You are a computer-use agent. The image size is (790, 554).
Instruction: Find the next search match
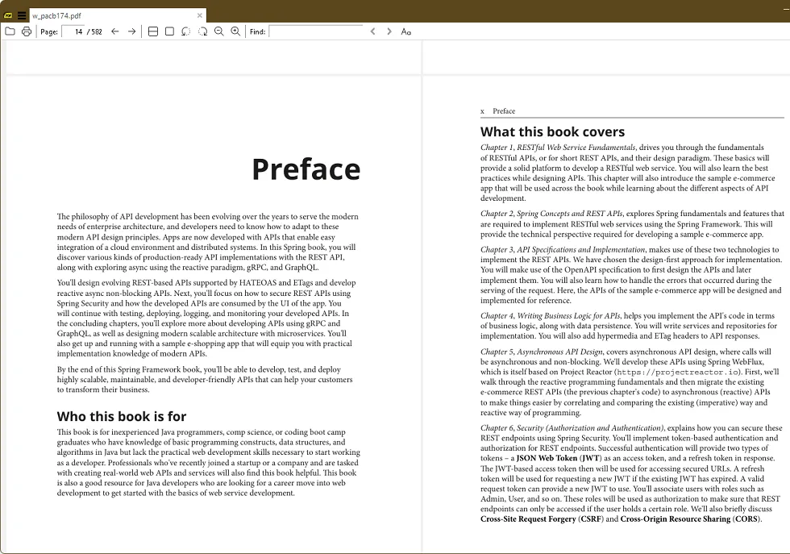(389, 31)
